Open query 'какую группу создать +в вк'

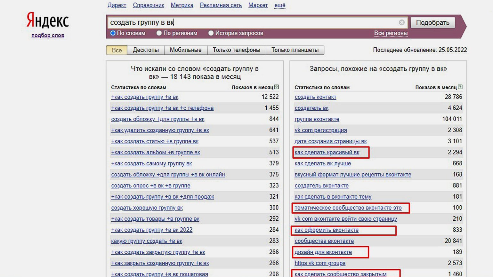147,241
